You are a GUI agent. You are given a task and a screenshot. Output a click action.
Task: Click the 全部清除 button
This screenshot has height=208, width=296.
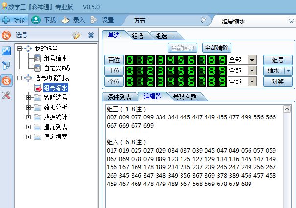(217, 48)
